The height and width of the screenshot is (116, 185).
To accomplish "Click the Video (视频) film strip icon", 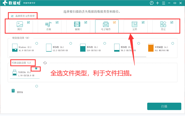I will point(77,24).
